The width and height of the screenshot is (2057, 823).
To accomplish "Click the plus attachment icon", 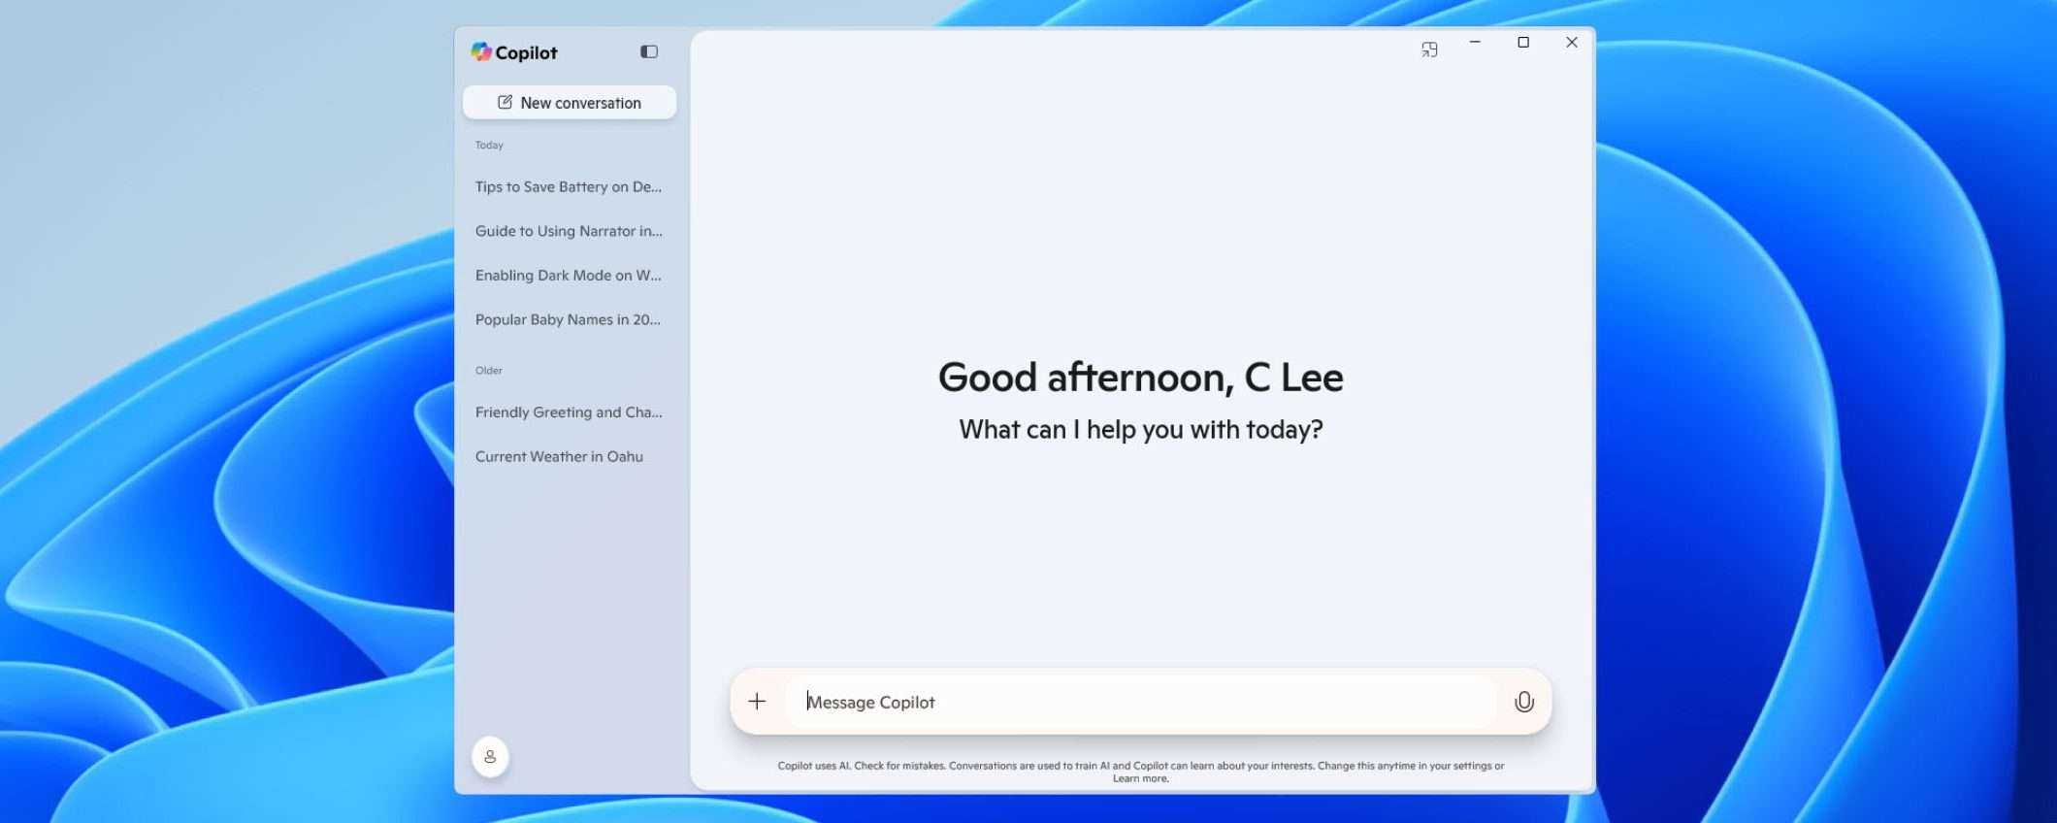I will click(x=757, y=701).
